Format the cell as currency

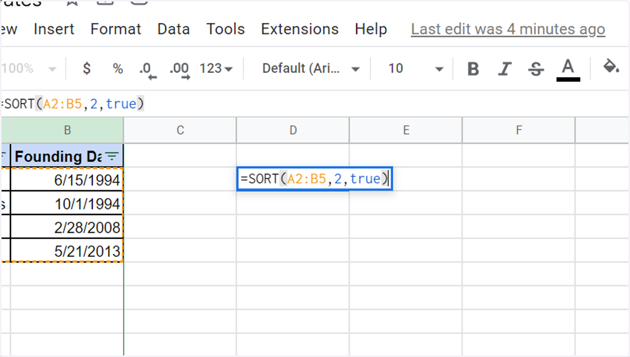pyautogui.click(x=87, y=69)
